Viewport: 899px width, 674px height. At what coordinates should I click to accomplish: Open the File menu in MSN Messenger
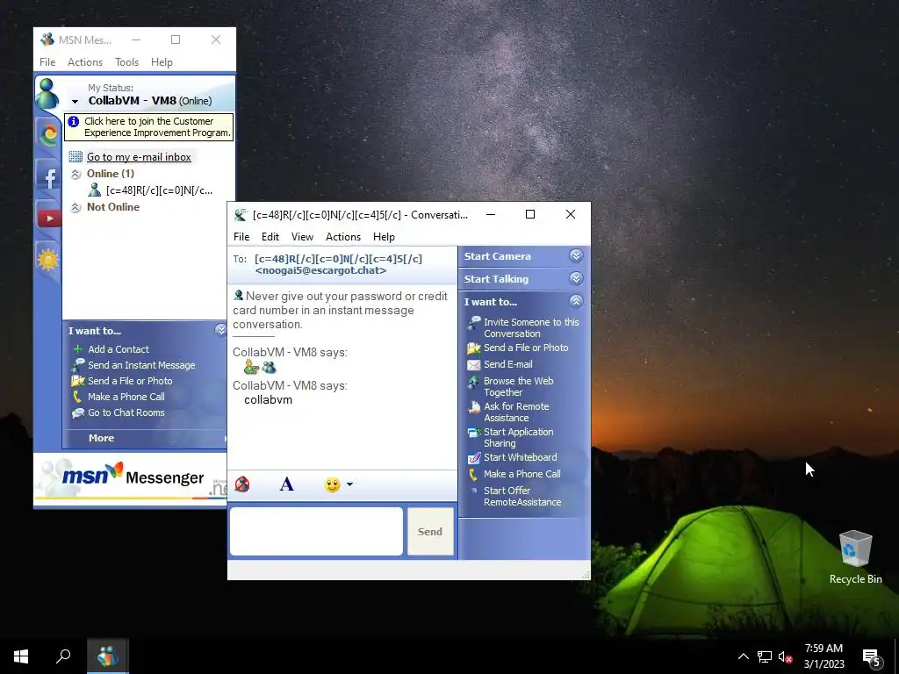[x=47, y=62]
